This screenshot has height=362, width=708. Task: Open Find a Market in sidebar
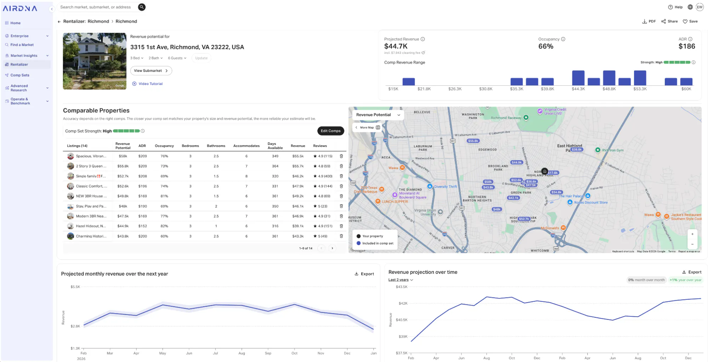[x=22, y=45]
